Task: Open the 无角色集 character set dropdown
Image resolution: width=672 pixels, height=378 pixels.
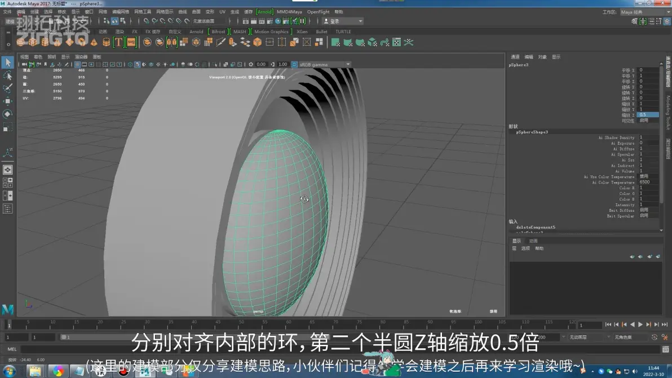Action: [631, 337]
